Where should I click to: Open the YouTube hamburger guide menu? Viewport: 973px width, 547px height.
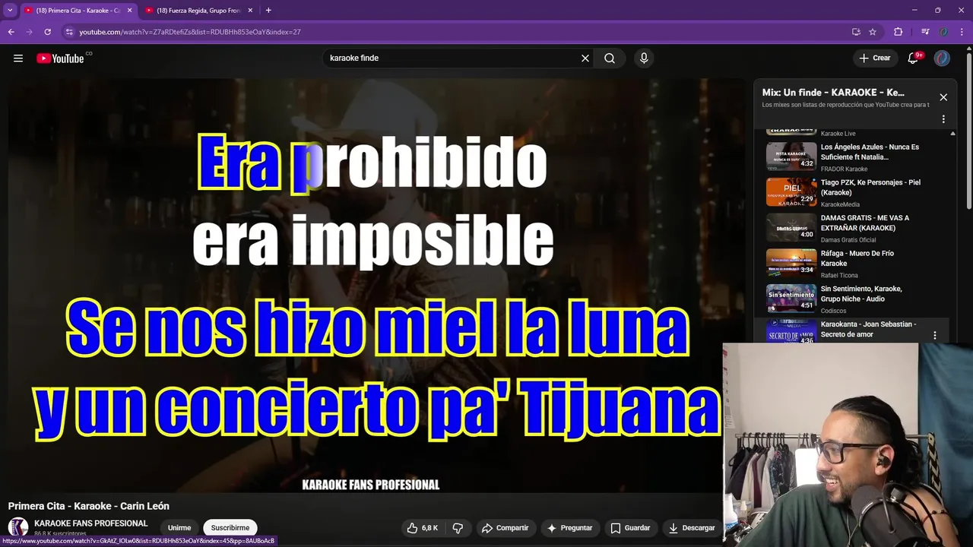(x=18, y=58)
